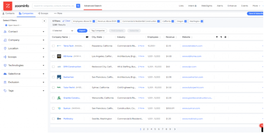Expand the Exclusion filter section

tap(43, 82)
